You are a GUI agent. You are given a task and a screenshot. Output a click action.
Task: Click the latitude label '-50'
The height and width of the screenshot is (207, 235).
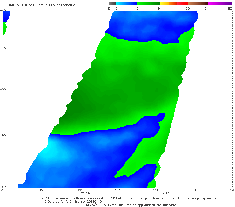pos(3,89)
